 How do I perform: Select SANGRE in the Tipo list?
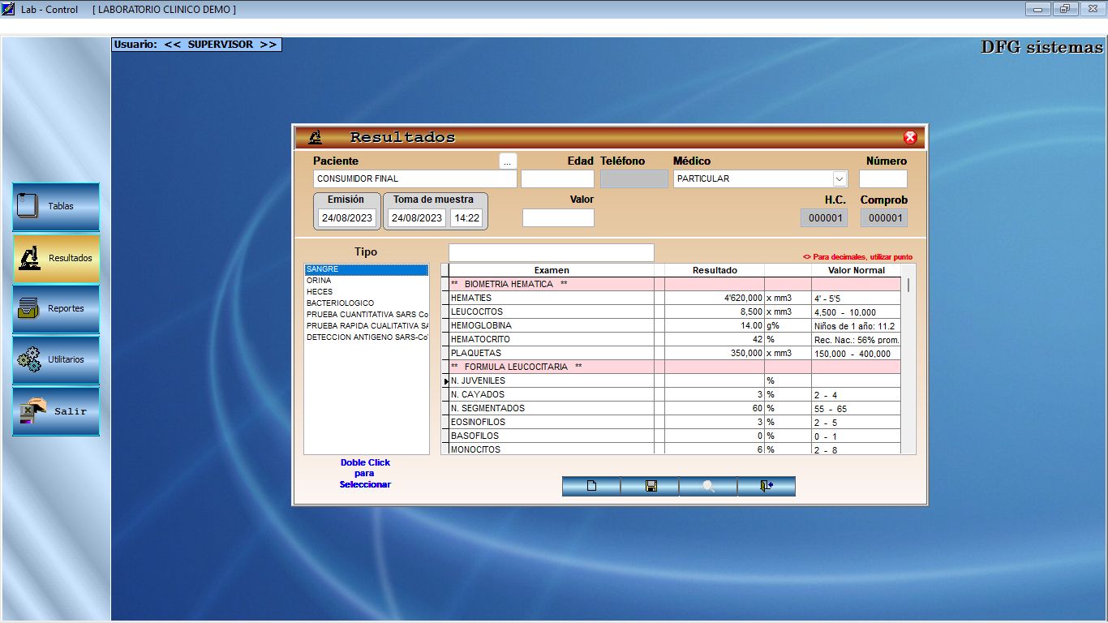(x=366, y=269)
